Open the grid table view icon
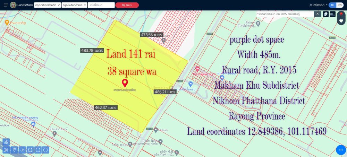 click(x=333, y=14)
